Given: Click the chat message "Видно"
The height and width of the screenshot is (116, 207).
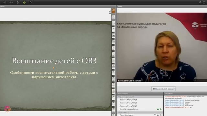Looking at the screenshot, I should click(x=177, y=104).
